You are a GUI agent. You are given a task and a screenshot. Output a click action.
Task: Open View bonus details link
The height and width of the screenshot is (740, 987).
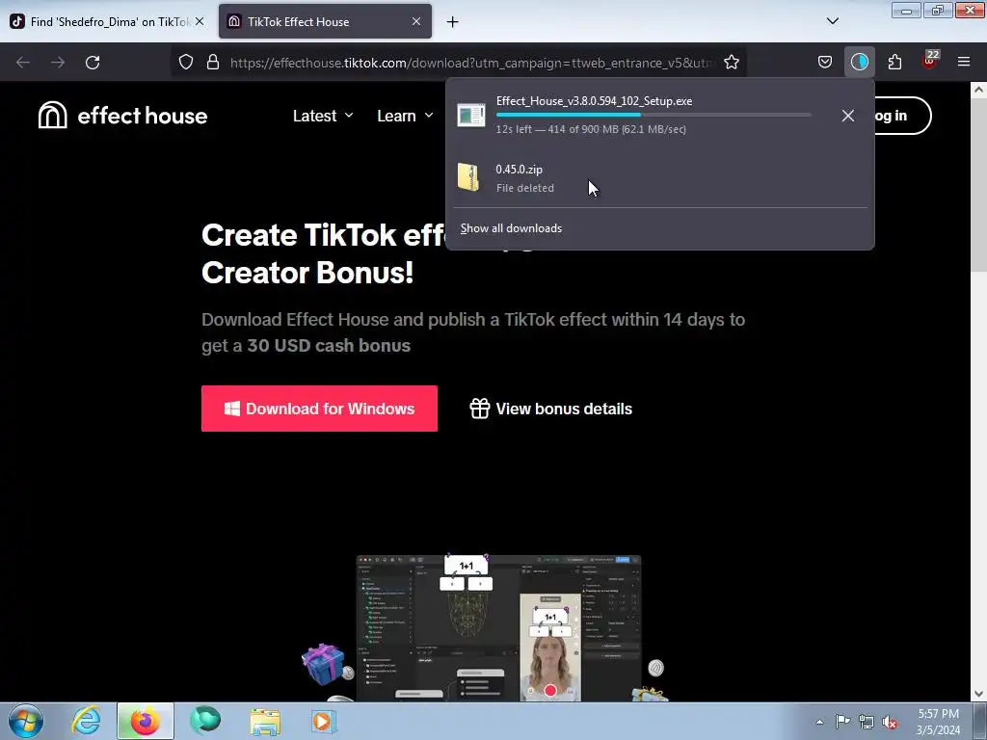coord(550,409)
